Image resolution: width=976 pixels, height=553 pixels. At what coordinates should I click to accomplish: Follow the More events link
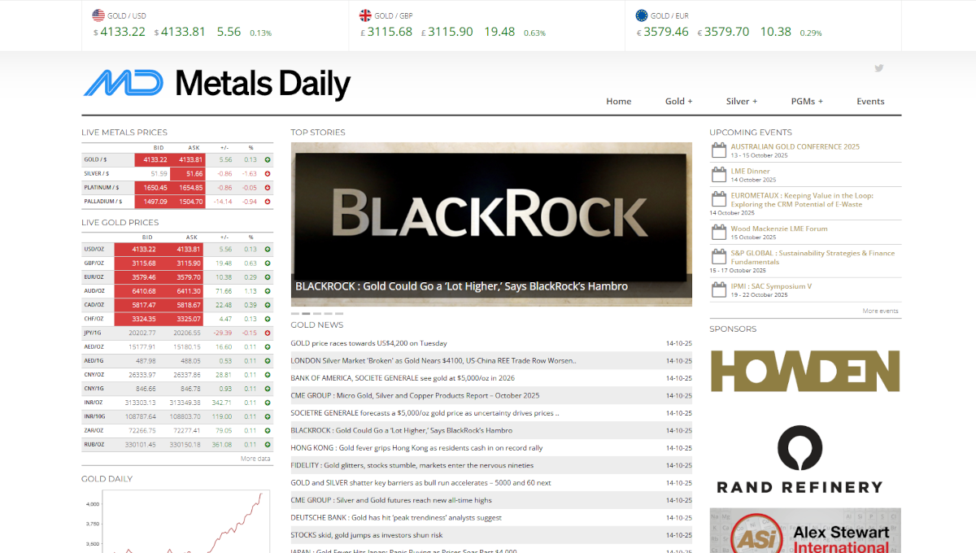tap(880, 311)
